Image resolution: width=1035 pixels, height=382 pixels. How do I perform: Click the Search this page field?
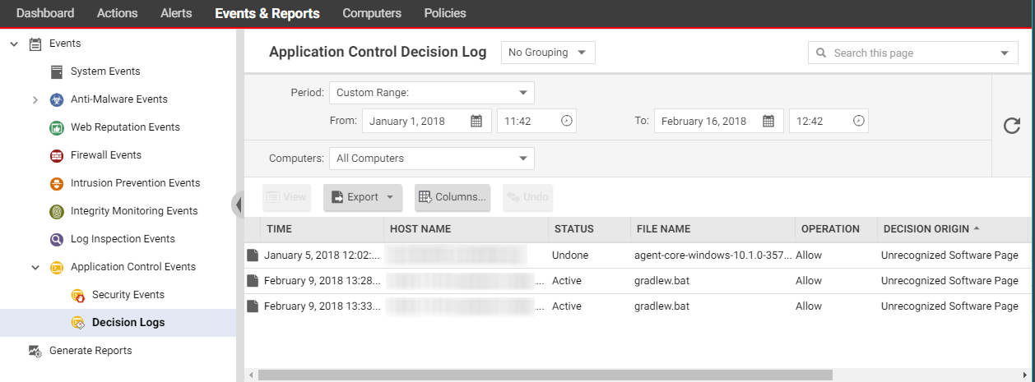coord(905,53)
